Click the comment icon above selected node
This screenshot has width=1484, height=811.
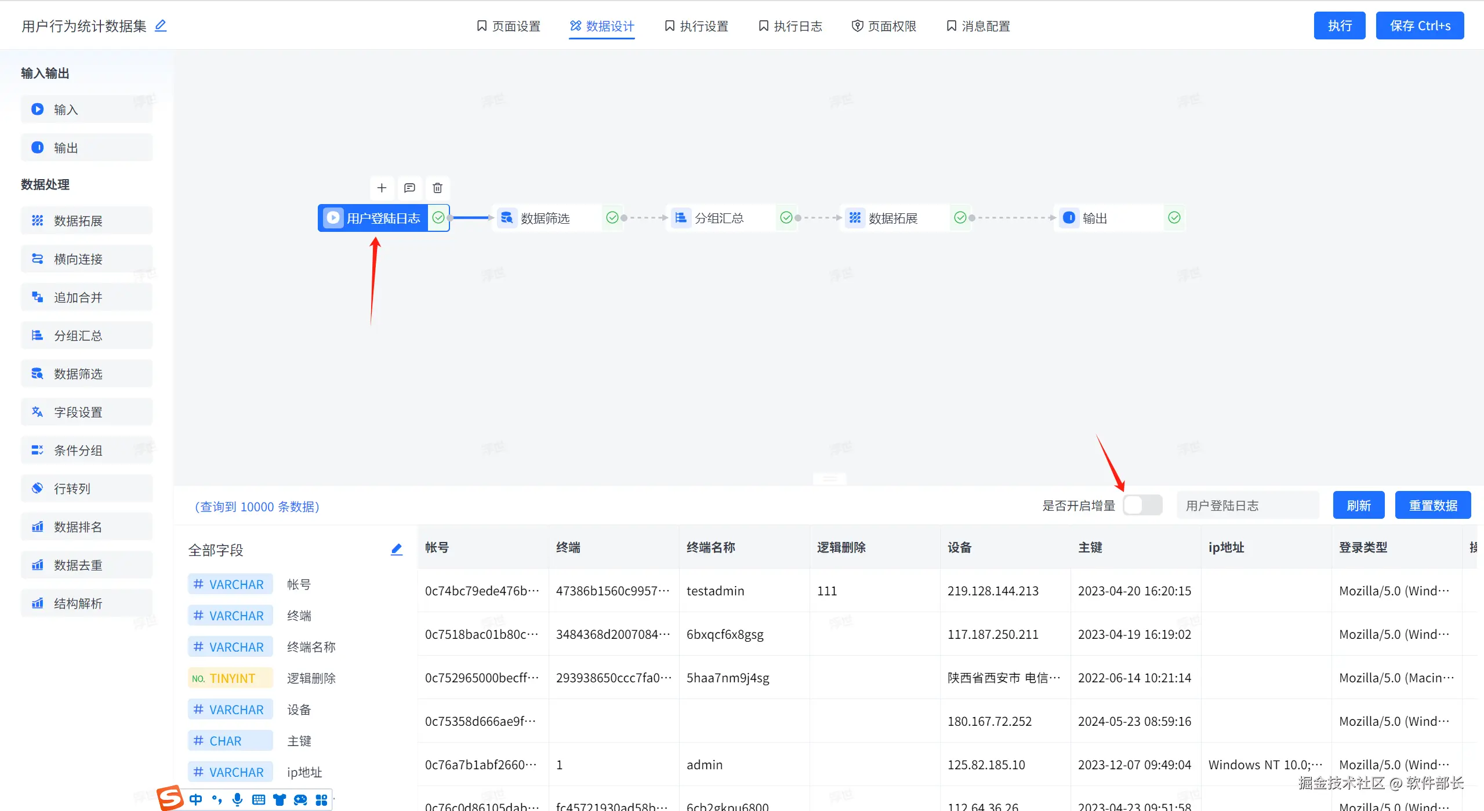409,188
